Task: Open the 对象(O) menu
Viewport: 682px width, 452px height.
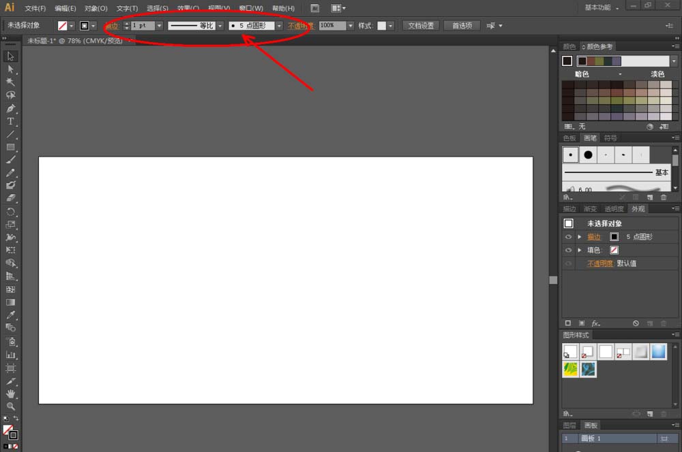Action: [96, 8]
